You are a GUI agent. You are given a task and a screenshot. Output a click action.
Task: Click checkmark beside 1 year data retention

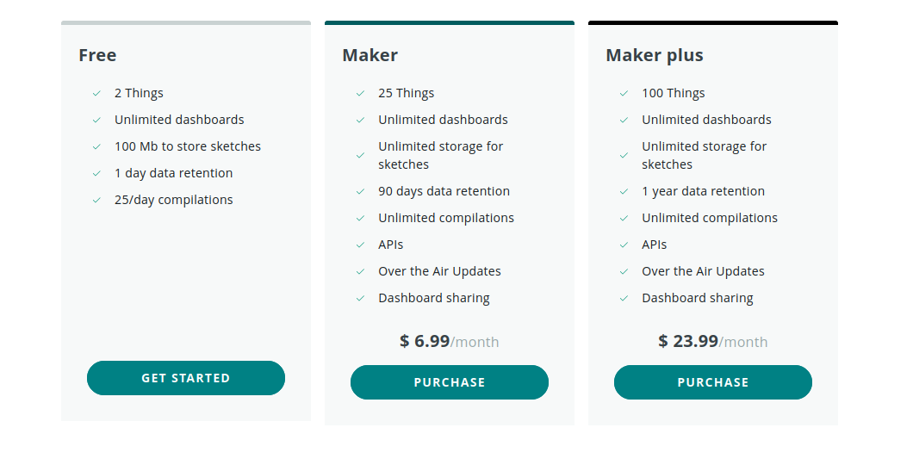pyautogui.click(x=624, y=191)
